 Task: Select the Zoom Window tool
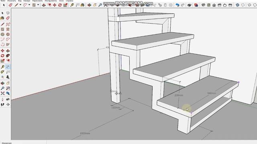pos(8,88)
